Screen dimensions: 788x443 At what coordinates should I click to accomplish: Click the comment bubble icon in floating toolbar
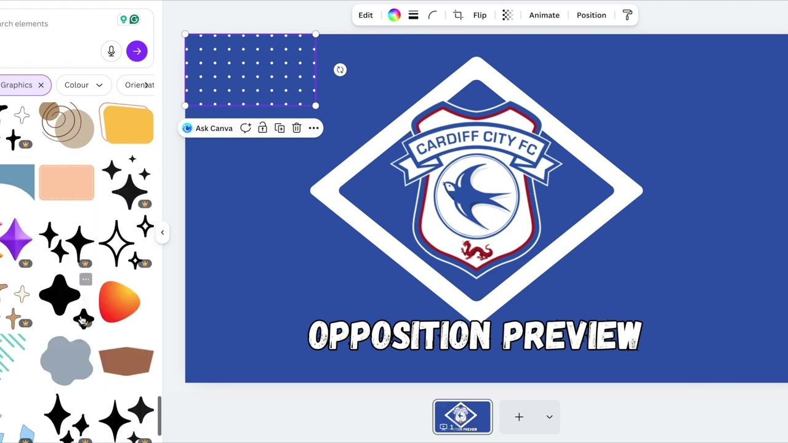[x=246, y=128]
